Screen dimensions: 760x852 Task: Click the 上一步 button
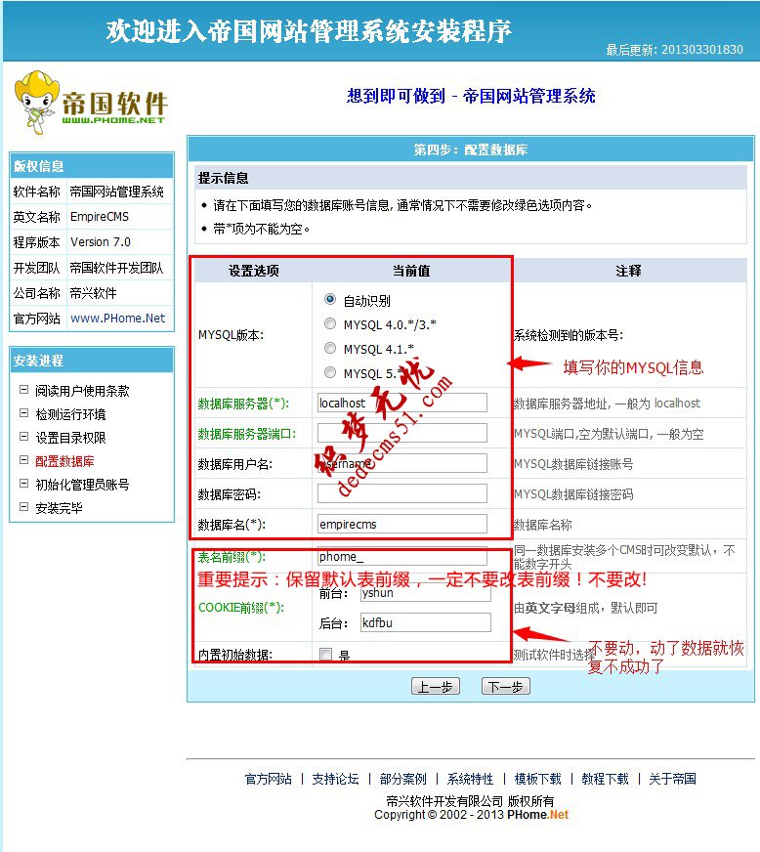435,687
